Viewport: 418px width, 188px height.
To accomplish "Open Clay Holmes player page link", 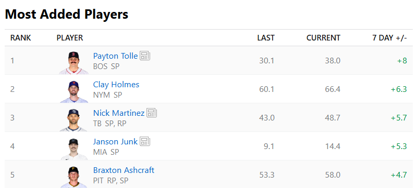I will click(x=116, y=85).
